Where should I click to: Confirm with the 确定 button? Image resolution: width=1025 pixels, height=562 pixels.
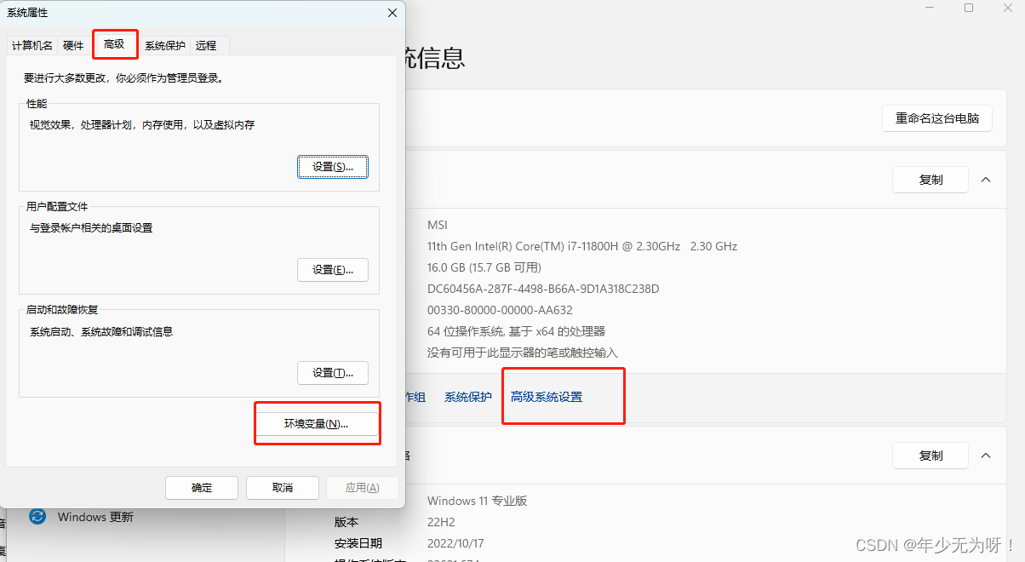click(x=202, y=488)
